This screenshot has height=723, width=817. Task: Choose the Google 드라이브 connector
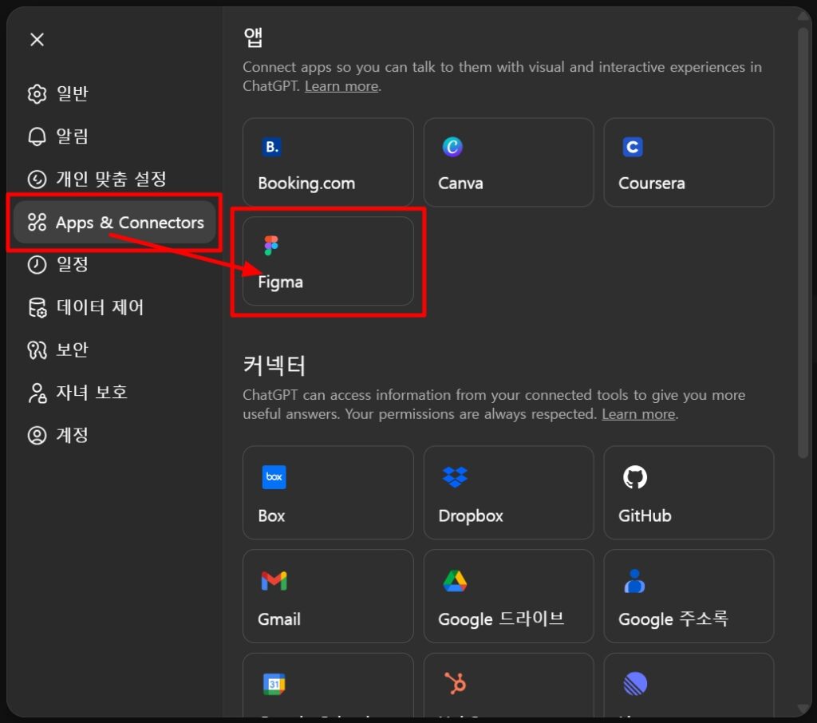(508, 596)
